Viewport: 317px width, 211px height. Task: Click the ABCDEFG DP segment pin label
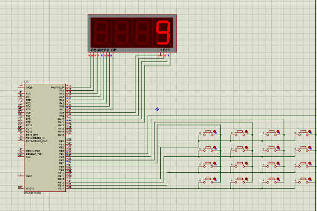click(x=104, y=50)
